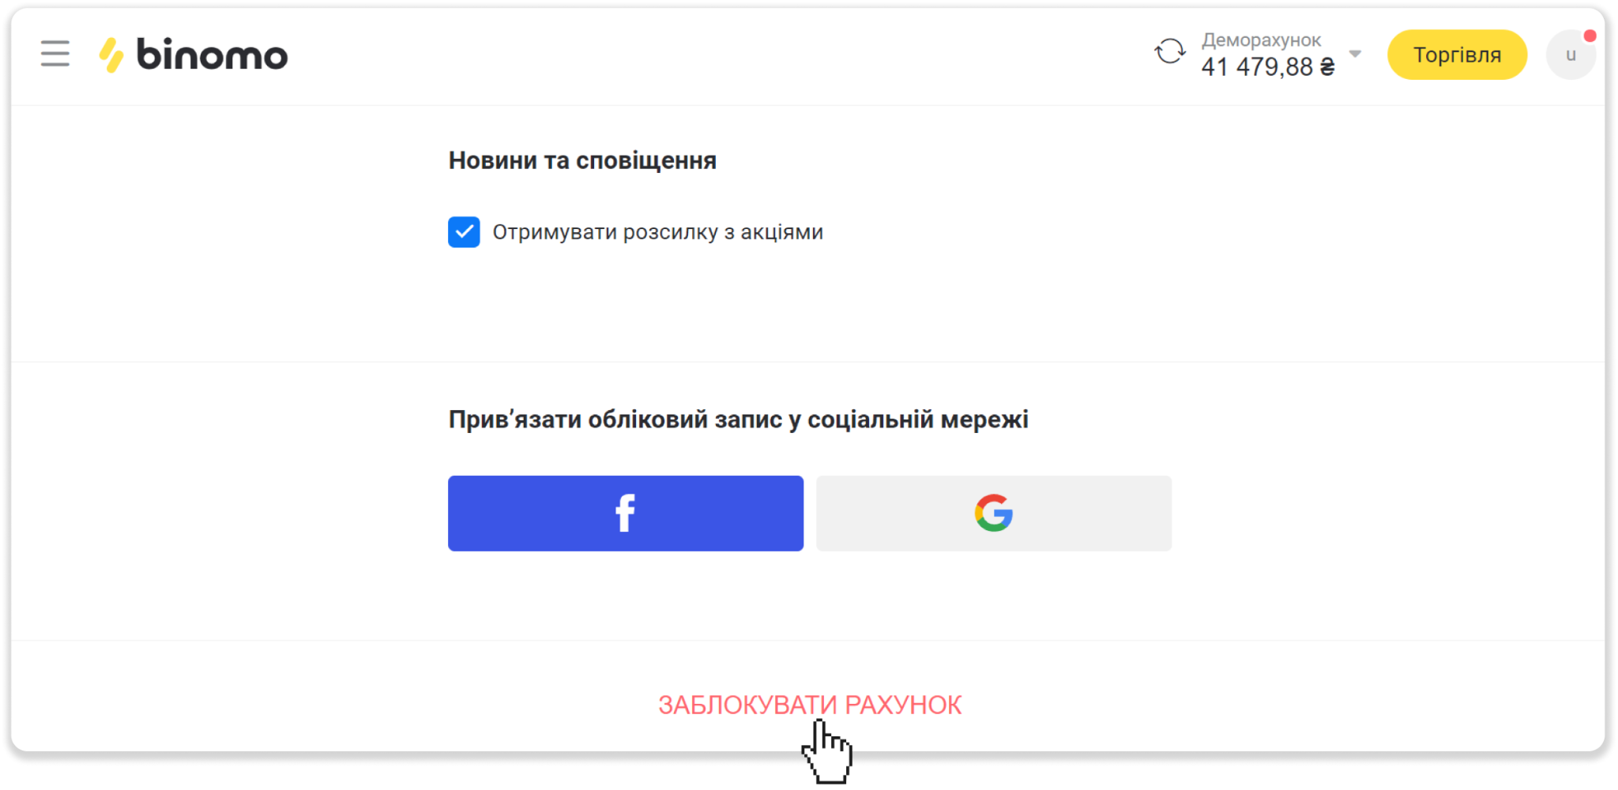1618x790 pixels.
Task: Expand the Деморахунок account dropdown arrow
Action: click(1355, 54)
